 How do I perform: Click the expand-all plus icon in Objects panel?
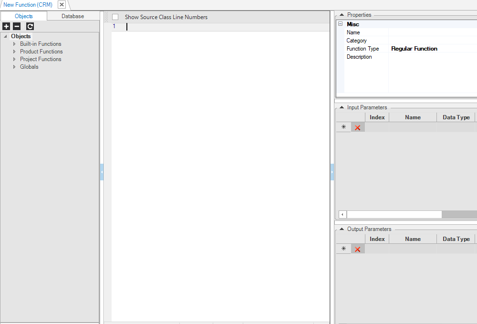[x=6, y=27]
